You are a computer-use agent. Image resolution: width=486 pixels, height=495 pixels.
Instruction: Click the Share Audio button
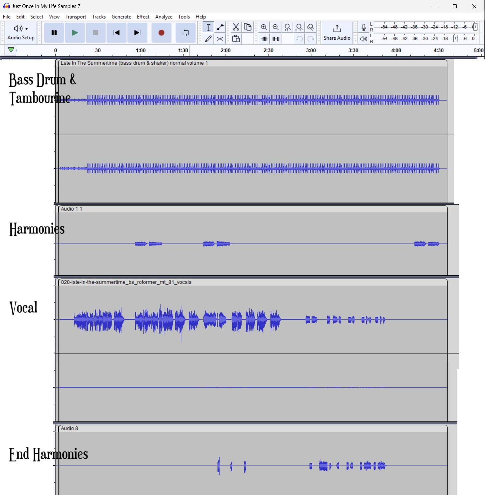337,33
